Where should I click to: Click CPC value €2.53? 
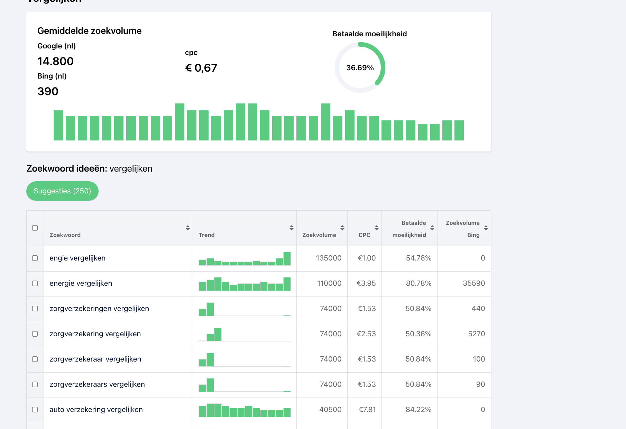pyautogui.click(x=366, y=334)
